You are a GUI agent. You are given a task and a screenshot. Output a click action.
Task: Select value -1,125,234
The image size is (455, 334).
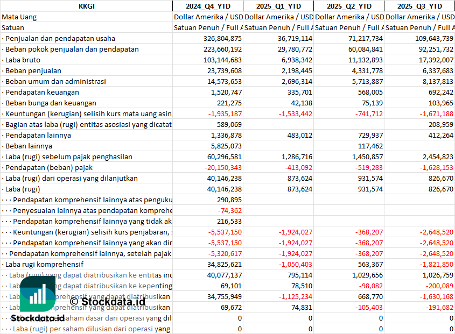(x=296, y=296)
